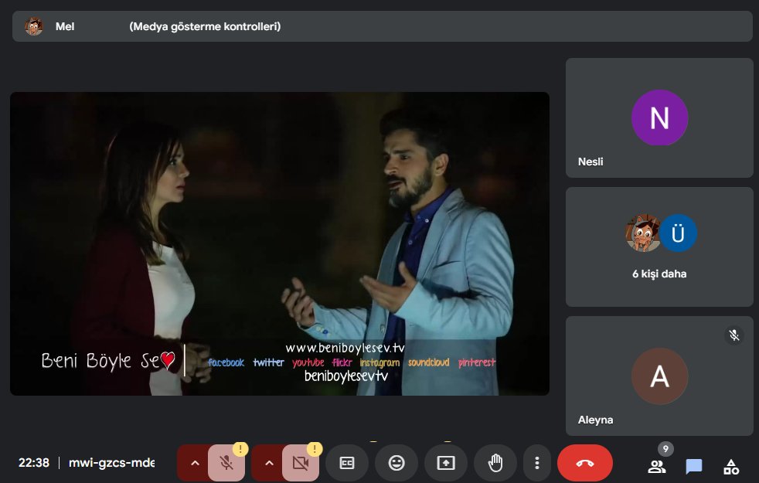Open the 6 kişi daha tile

pyautogui.click(x=659, y=247)
